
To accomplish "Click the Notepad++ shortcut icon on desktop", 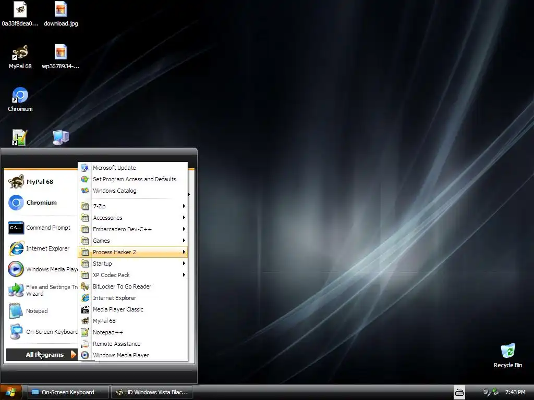I will tap(19, 137).
